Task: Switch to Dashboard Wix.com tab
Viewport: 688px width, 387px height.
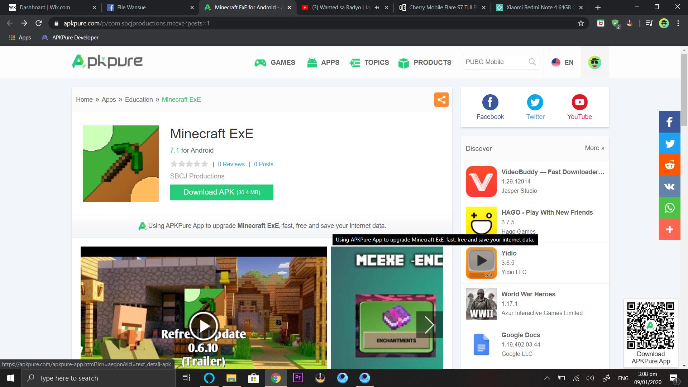Action: click(52, 8)
